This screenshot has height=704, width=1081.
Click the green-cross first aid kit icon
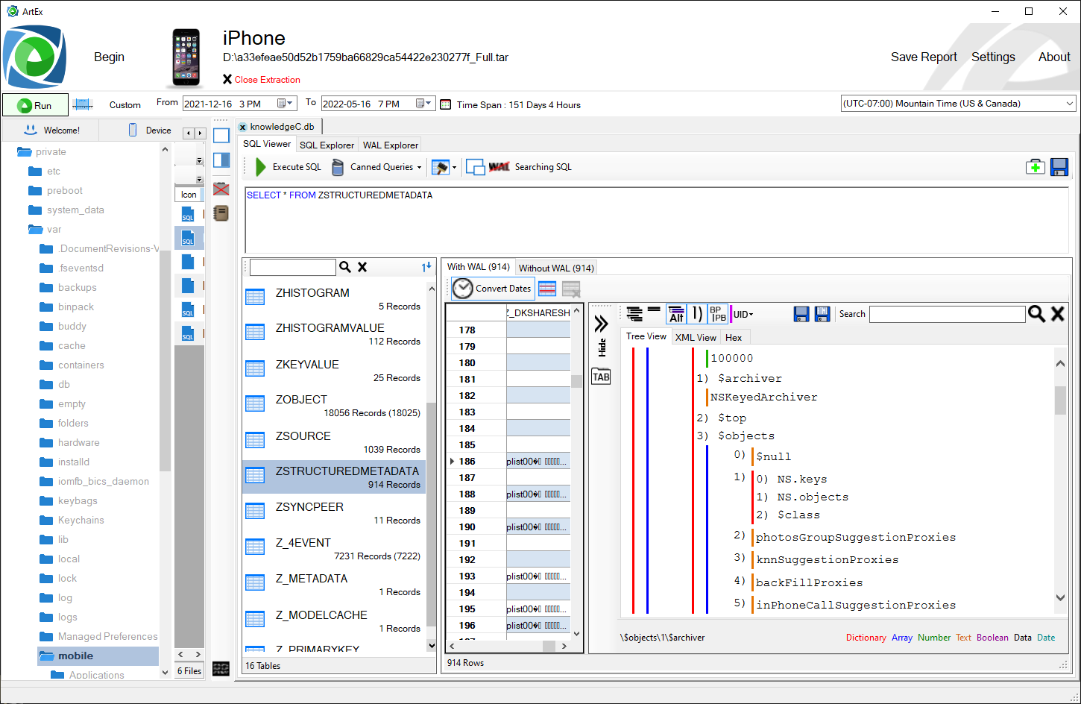tap(1035, 167)
